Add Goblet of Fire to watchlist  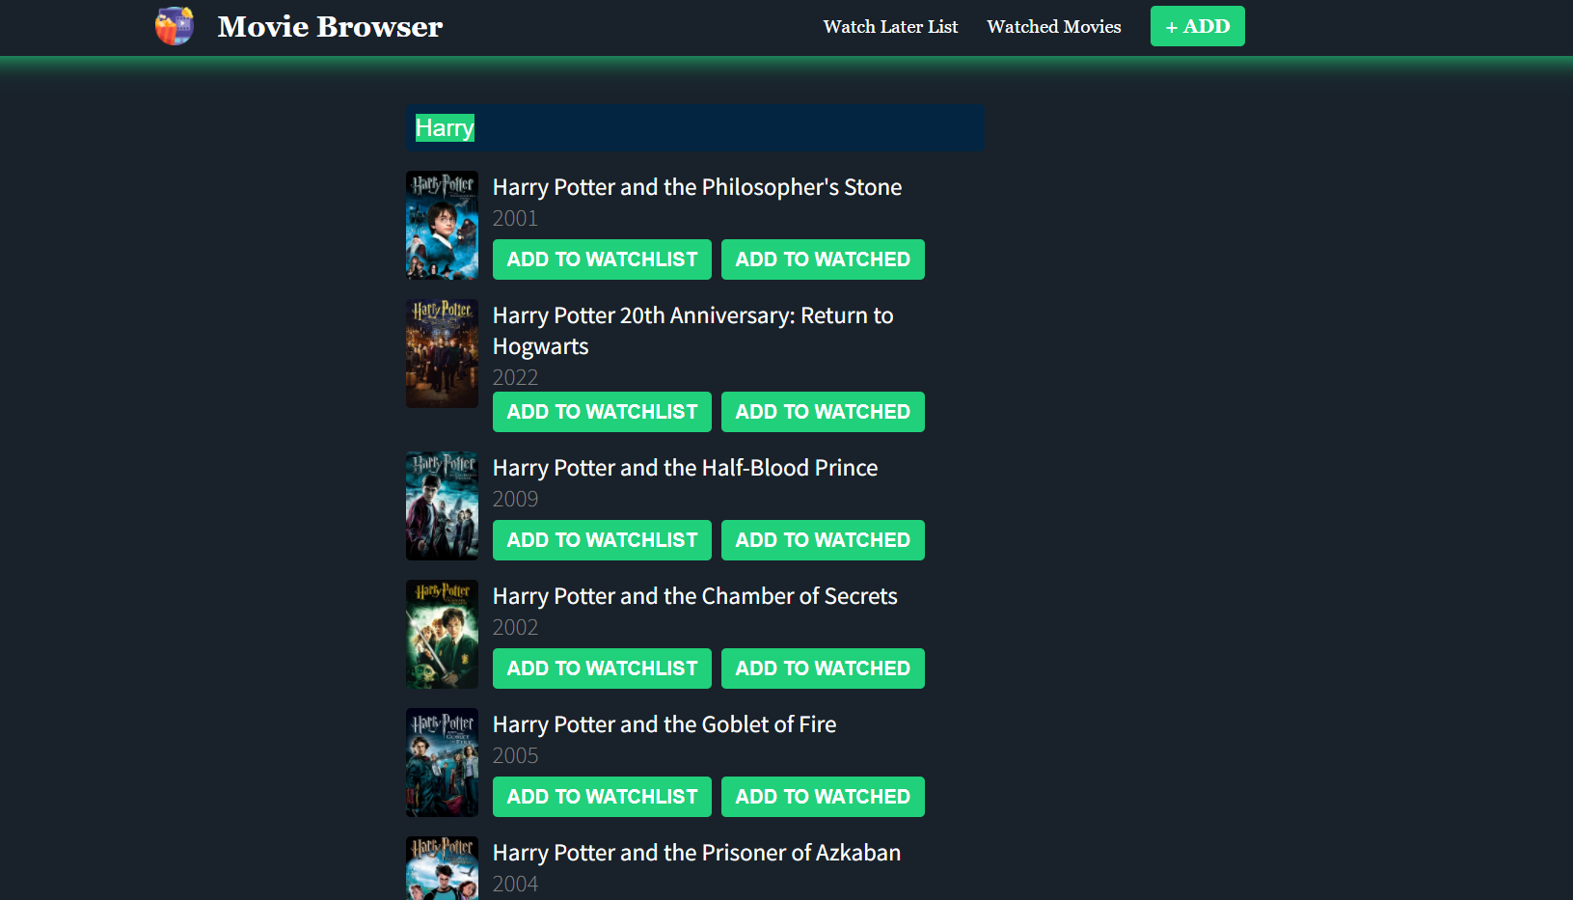602,797
